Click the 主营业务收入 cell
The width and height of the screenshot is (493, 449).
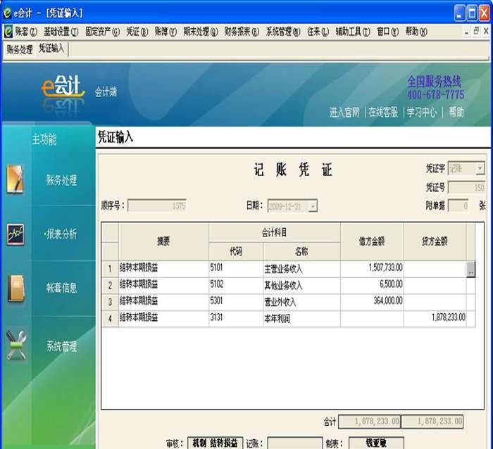tap(302, 269)
